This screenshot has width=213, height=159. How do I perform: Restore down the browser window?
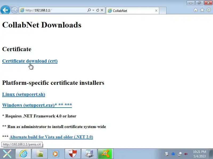coord(199,3)
